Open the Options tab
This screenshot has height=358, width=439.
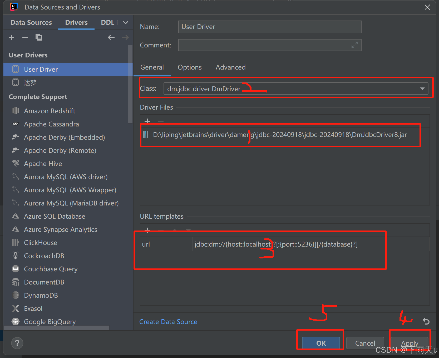tap(190, 67)
